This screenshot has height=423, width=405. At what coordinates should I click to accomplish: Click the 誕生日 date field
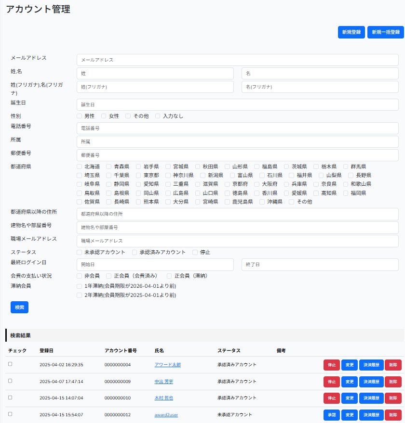[x=237, y=105]
